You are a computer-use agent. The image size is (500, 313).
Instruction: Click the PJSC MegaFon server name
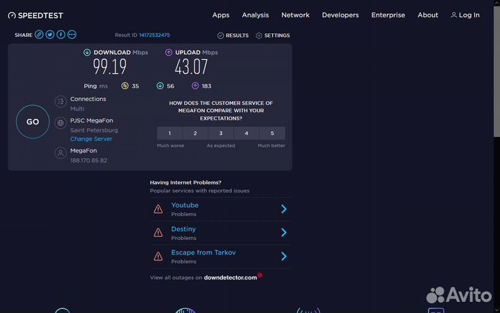pos(92,120)
